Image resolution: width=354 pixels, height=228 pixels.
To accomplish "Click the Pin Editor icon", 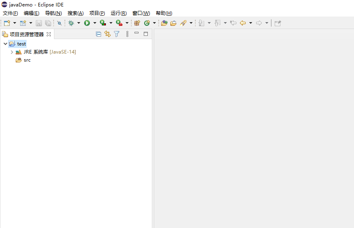I will pyautogui.click(x=278, y=23).
